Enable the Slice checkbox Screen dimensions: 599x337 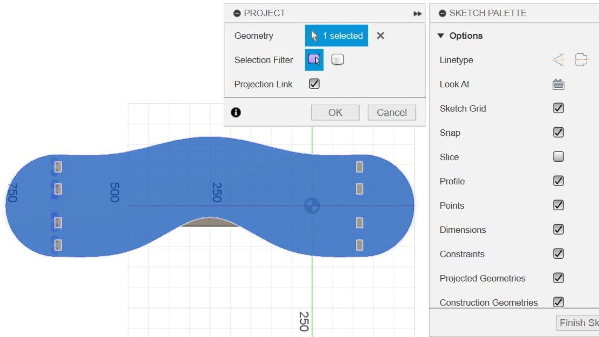pos(558,157)
